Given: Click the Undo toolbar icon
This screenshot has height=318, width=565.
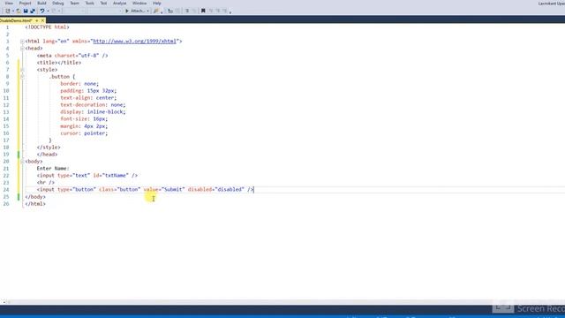Looking at the screenshot, I should 42,11.
